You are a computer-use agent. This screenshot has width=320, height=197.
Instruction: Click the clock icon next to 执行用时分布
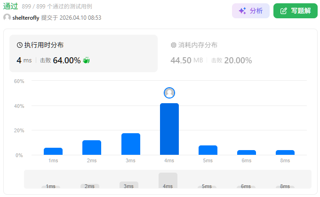[x=20, y=45]
